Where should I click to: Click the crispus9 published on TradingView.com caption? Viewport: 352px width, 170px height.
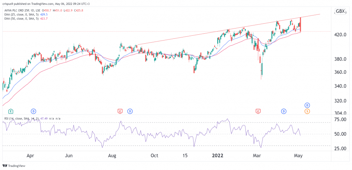(46, 3)
